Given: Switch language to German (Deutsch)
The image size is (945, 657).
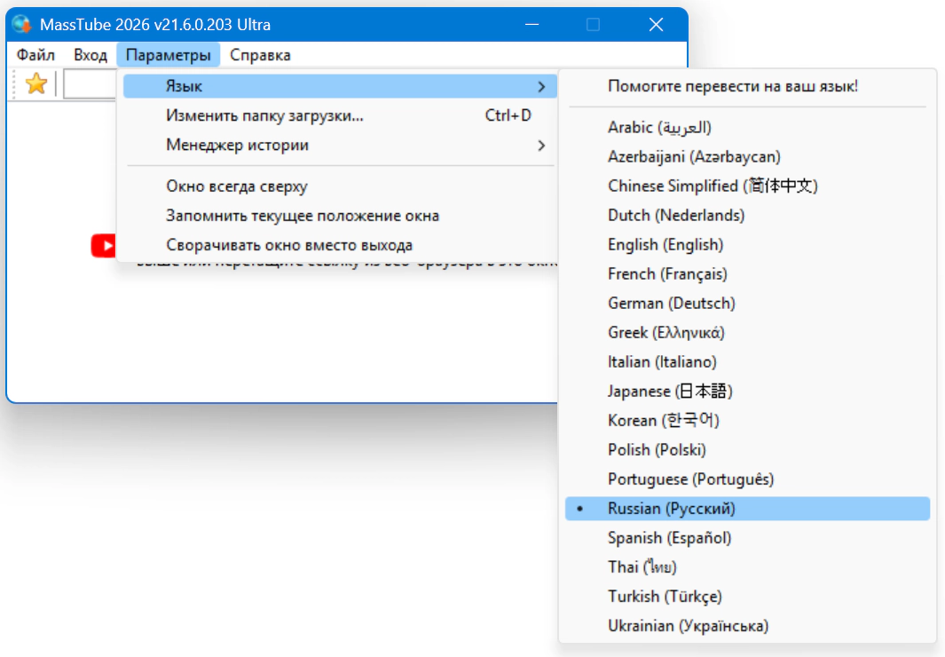Looking at the screenshot, I should click(x=671, y=303).
